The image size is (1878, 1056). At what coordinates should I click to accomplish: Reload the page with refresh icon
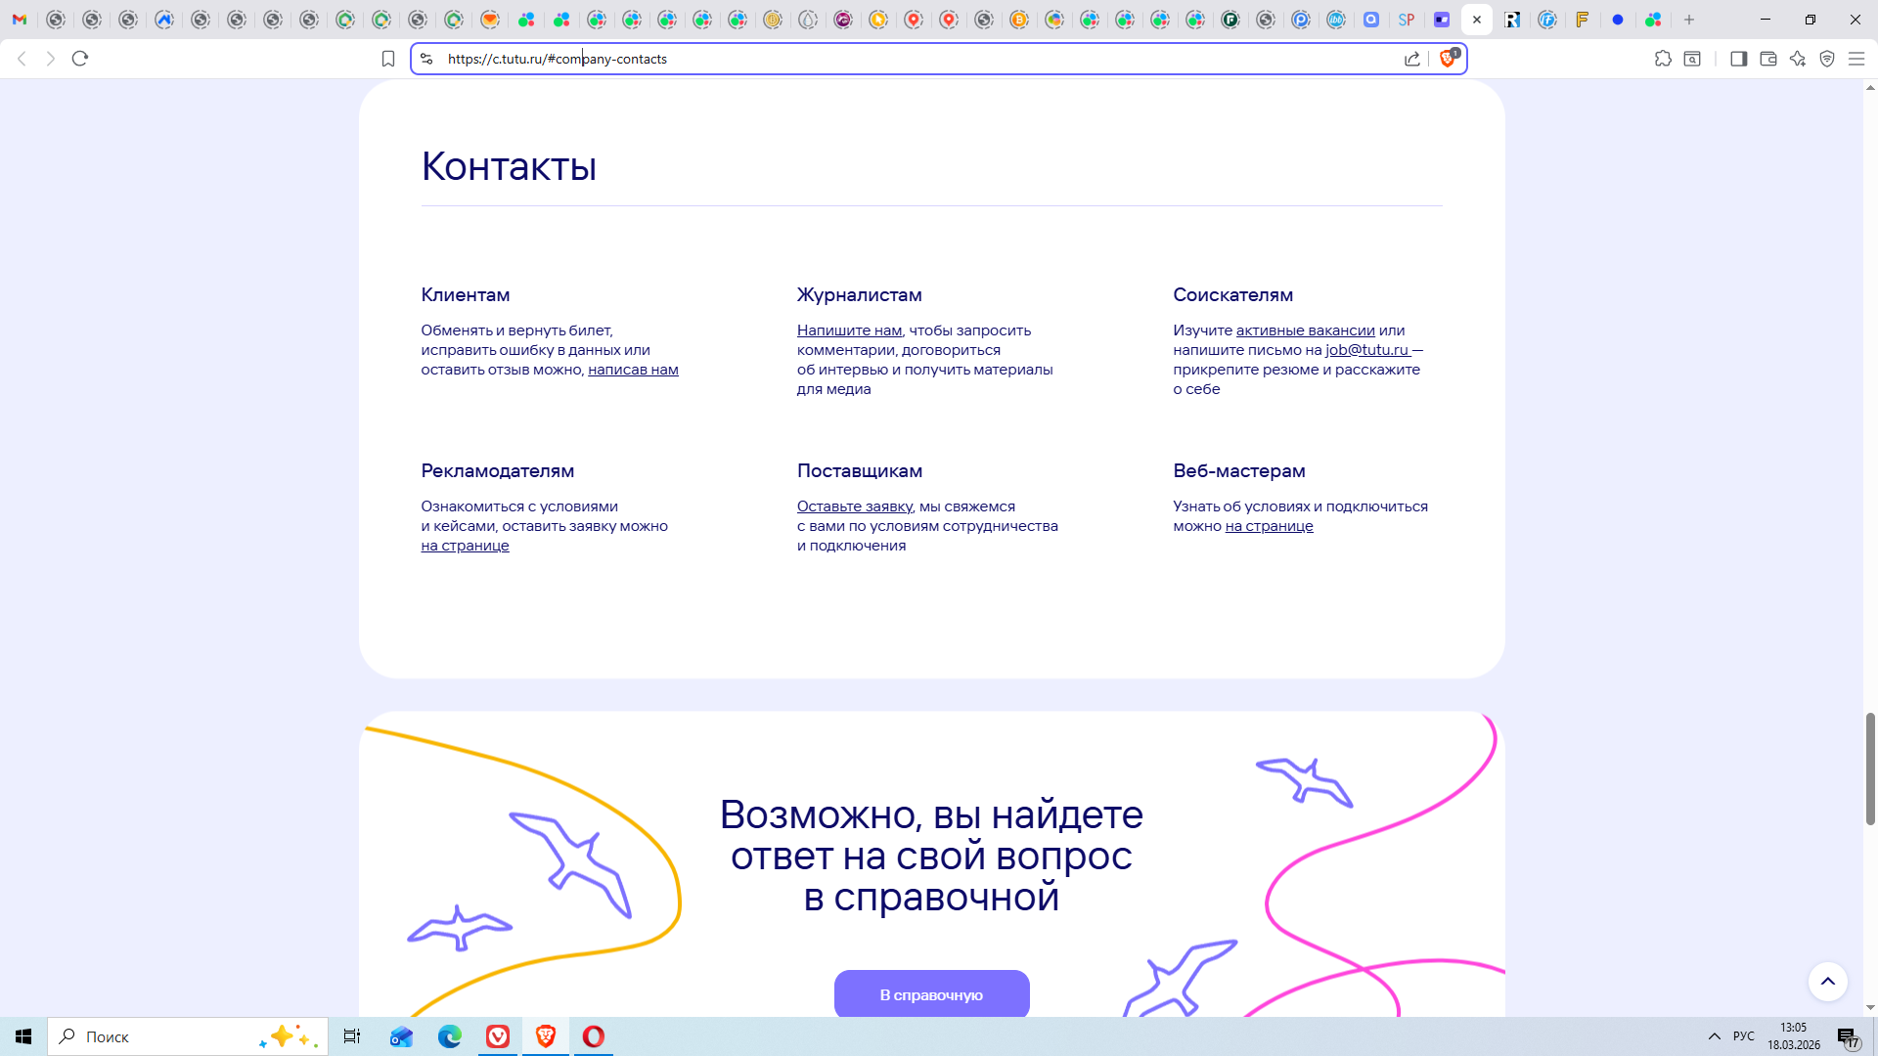coord(80,59)
